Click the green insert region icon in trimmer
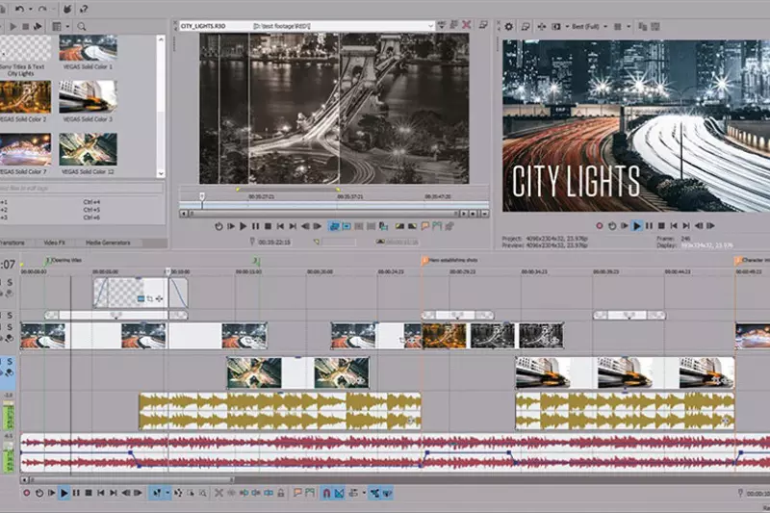Screen dimensions: 770x513 click(437, 226)
